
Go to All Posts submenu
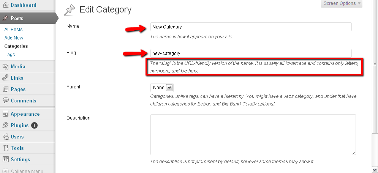(14, 30)
